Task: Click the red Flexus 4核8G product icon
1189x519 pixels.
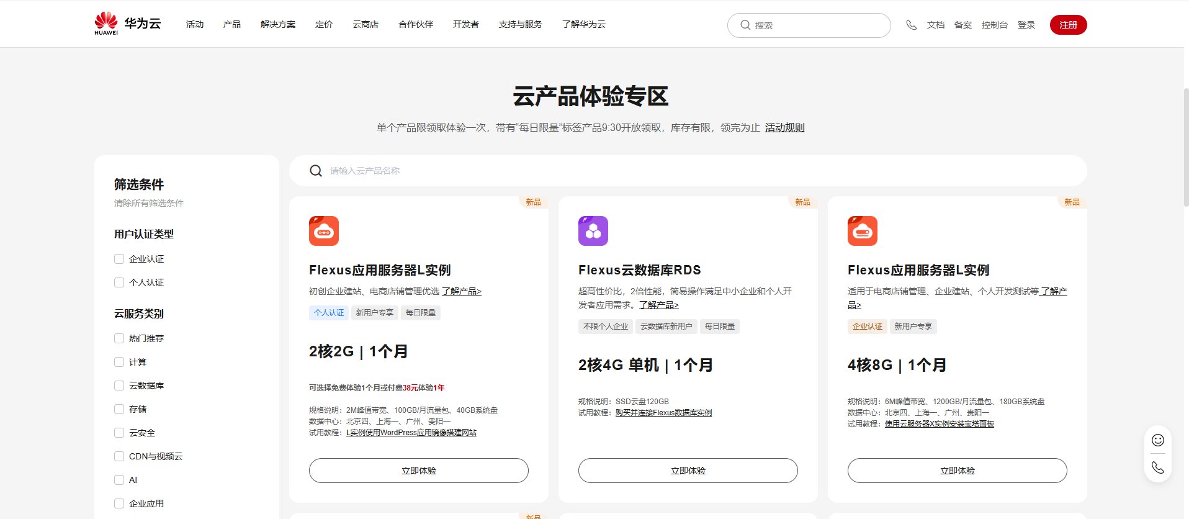Action: pyautogui.click(x=863, y=231)
